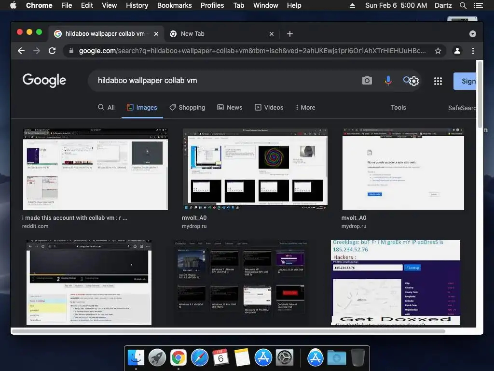The width and height of the screenshot is (494, 371).
Task: Click the reddit.com source link
Action: coord(35,226)
